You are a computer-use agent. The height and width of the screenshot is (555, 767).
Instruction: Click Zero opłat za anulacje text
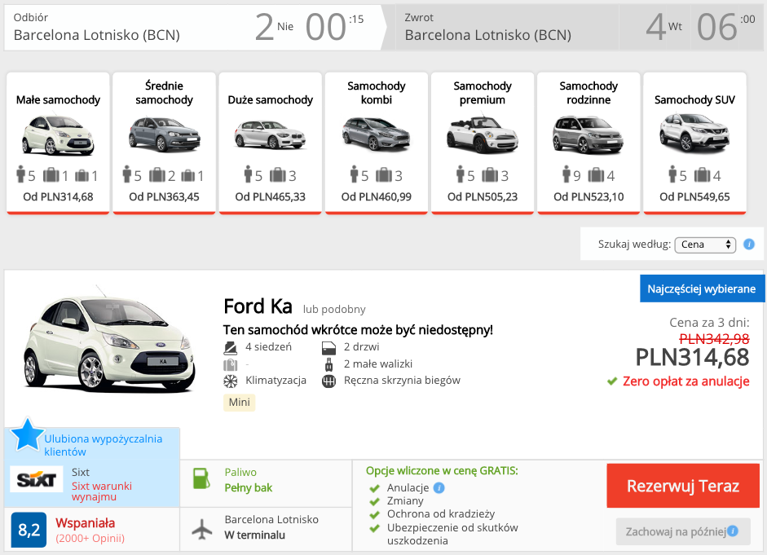point(685,381)
